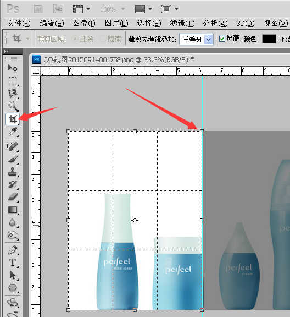Image resolution: width=290 pixels, height=317 pixels.
Task: Open the 图层(L) menu
Action: 116,24
